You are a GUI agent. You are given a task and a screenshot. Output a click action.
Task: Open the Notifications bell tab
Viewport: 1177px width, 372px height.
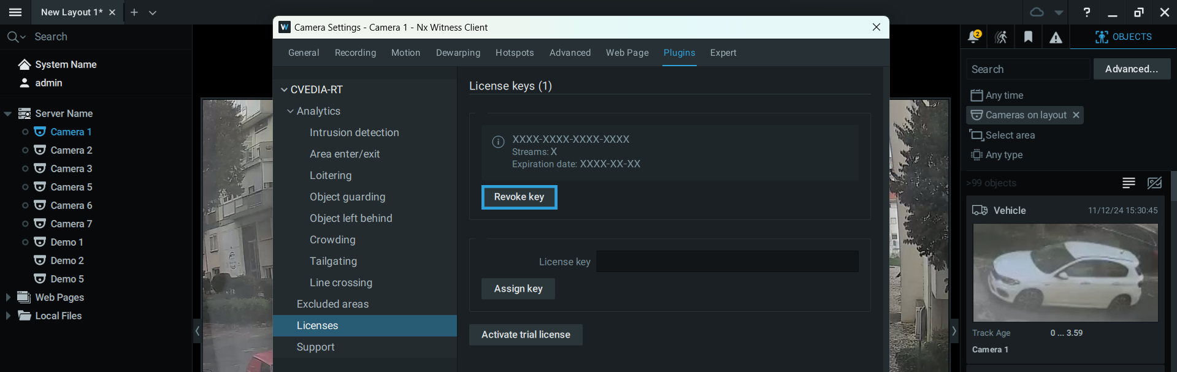click(x=973, y=37)
